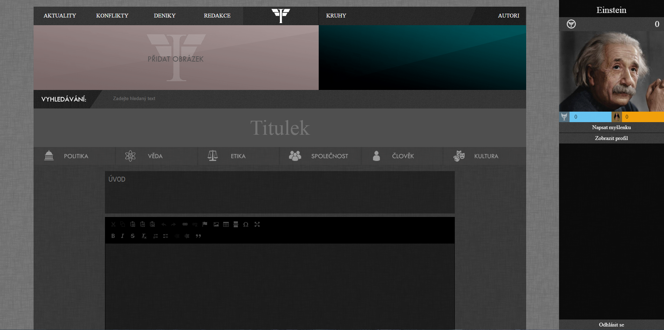Image resolution: width=664 pixels, height=330 pixels.
Task: Open the Konflikty menu item
Action: tap(112, 16)
